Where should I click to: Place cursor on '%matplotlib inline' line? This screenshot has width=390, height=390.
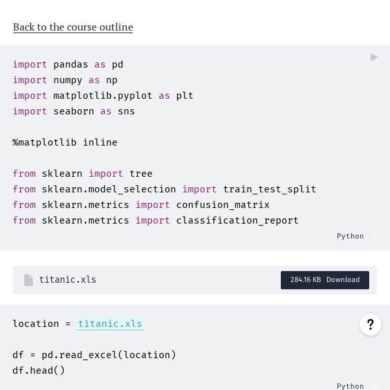(x=65, y=142)
